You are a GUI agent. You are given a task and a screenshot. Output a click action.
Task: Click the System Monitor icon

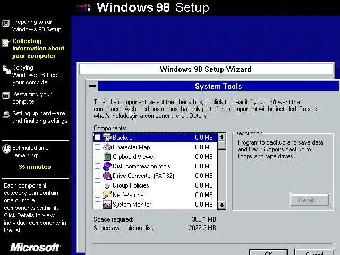(107, 204)
